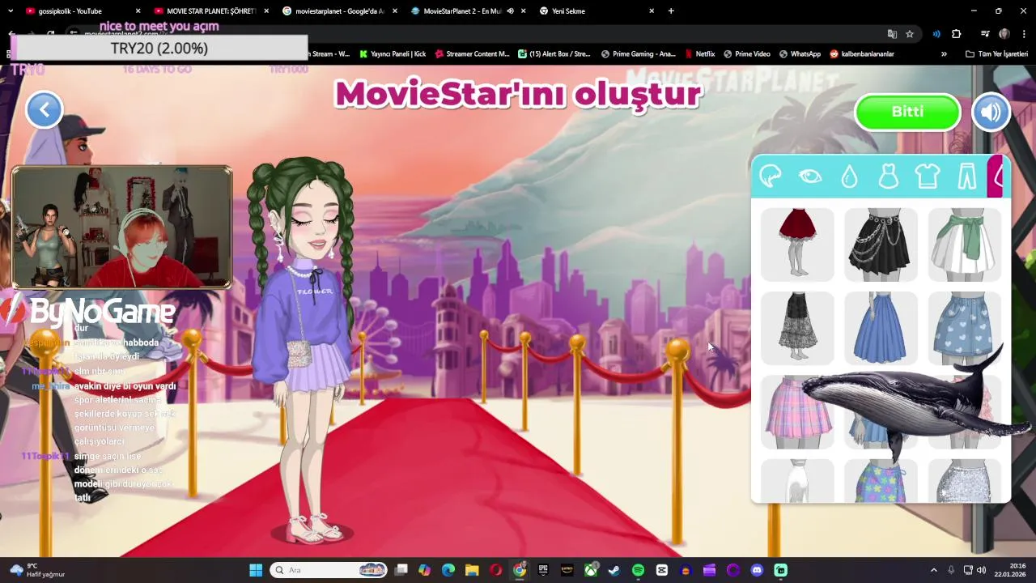This screenshot has height=583, width=1036.
Task: Open the dress category tab
Action: (x=888, y=176)
